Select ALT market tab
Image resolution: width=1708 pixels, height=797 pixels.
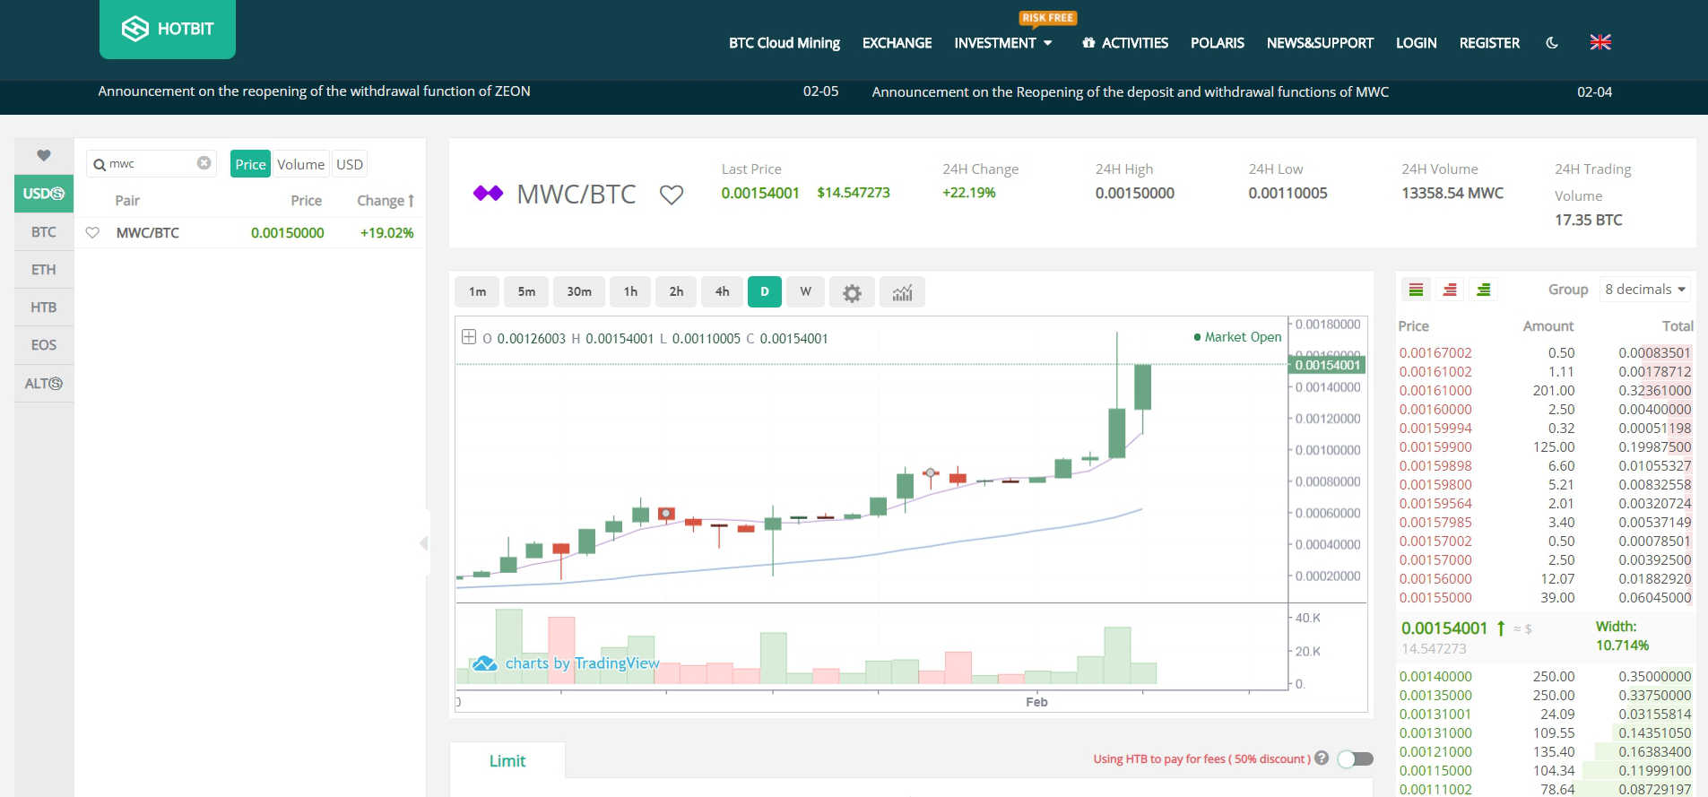point(44,384)
